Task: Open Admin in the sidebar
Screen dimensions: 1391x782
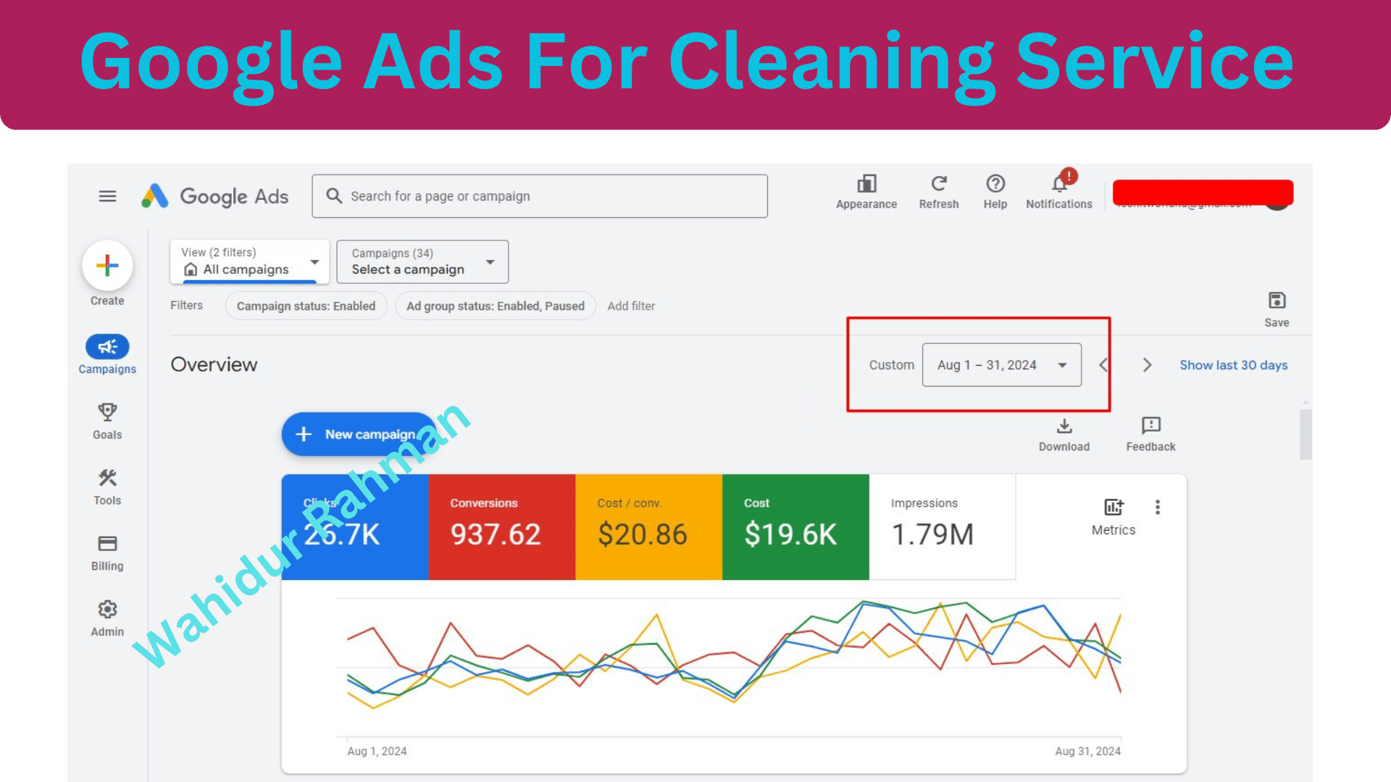Action: coord(107,619)
